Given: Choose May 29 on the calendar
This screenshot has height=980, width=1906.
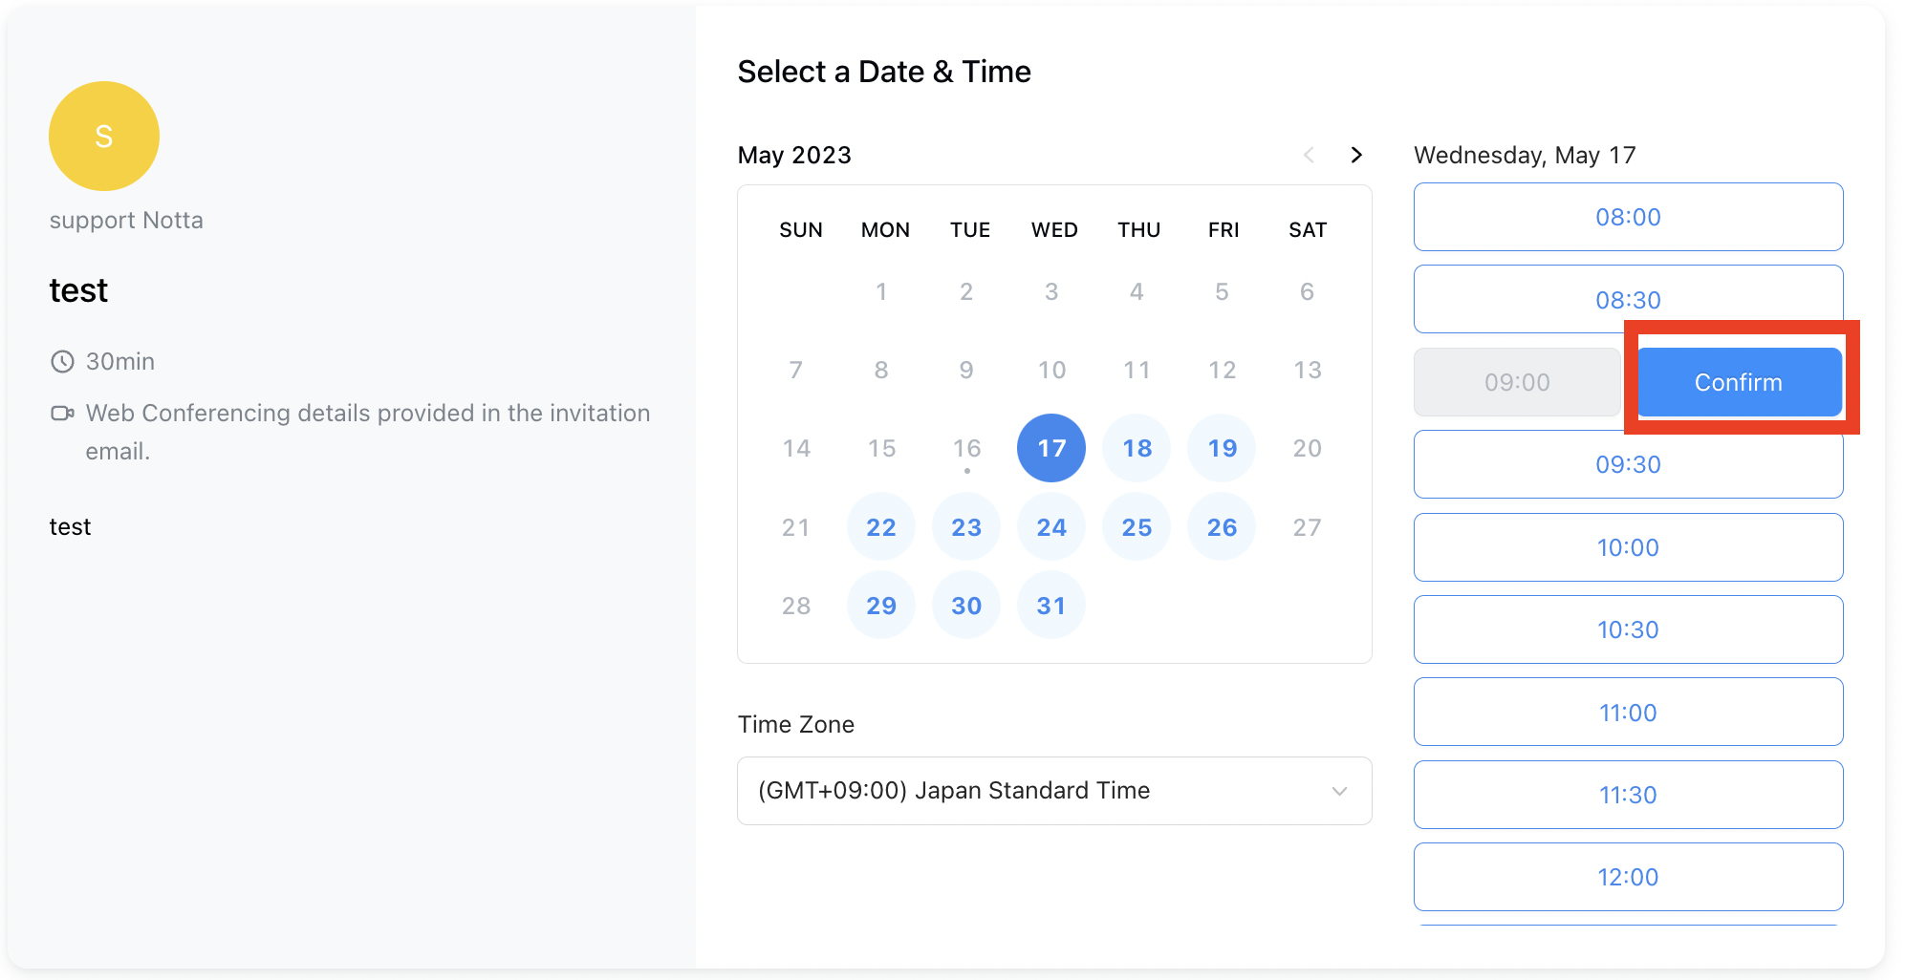Looking at the screenshot, I should [x=881, y=606].
